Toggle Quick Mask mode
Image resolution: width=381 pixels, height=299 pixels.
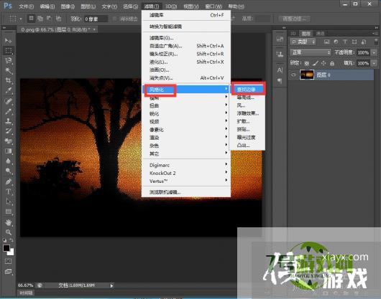pyautogui.click(x=8, y=261)
